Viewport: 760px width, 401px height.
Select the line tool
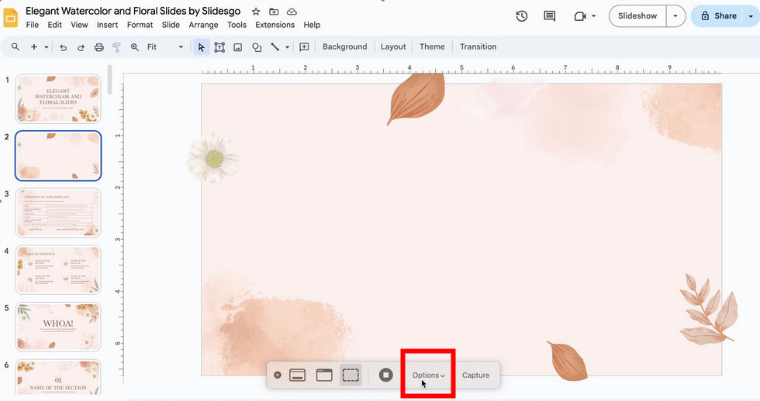click(x=275, y=47)
